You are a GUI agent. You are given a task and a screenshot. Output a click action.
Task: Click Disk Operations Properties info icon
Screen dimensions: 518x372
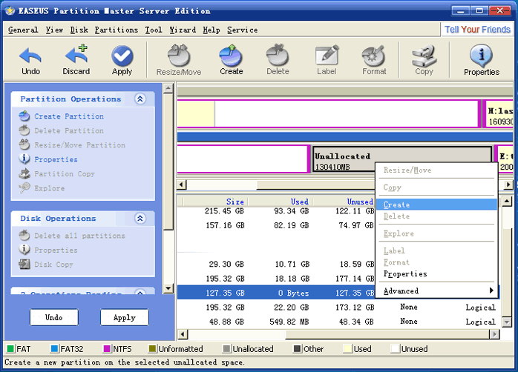pyautogui.click(x=24, y=250)
